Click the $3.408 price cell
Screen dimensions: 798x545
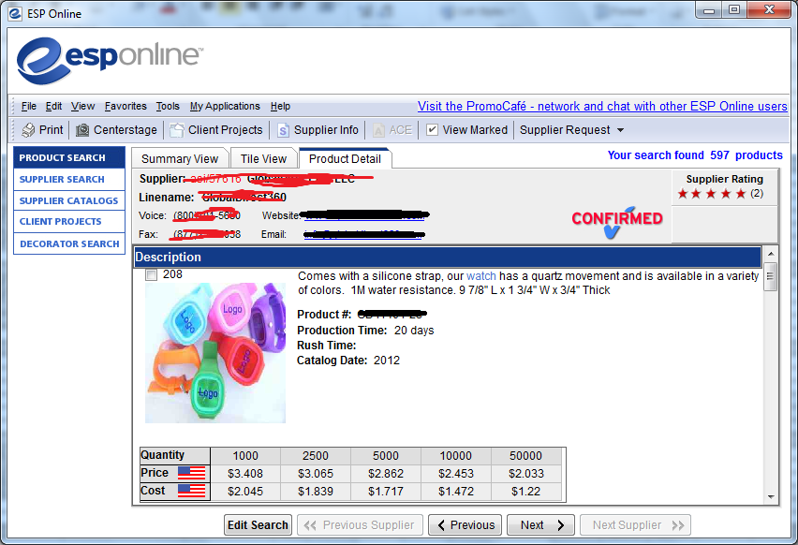245,474
